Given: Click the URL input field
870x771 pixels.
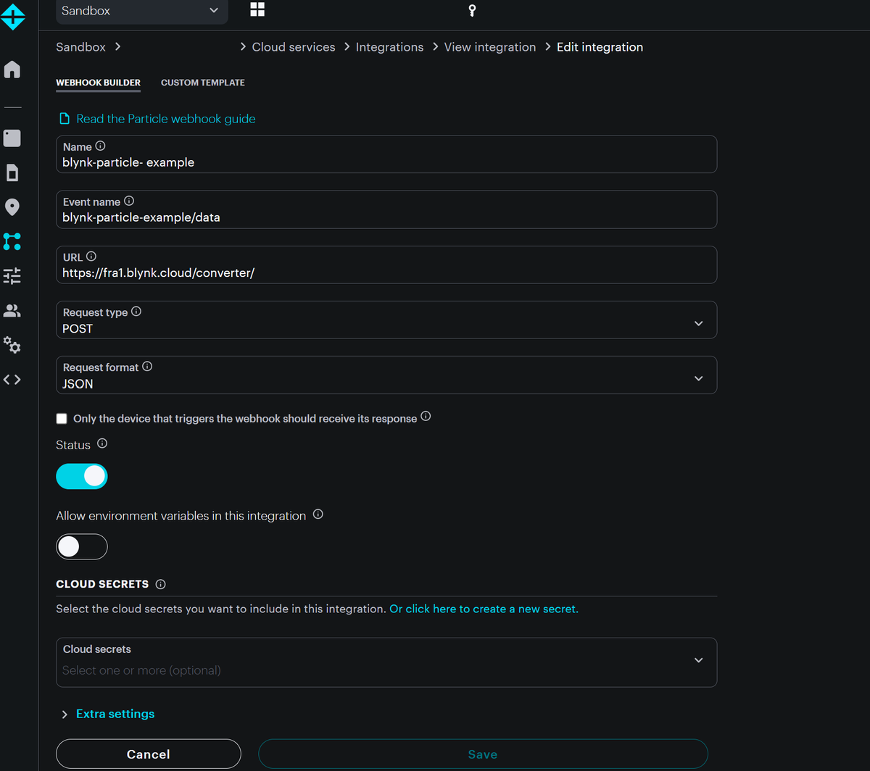Looking at the screenshot, I should (x=386, y=264).
